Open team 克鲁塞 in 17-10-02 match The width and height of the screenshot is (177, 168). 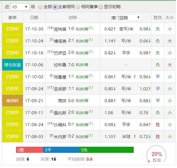(60, 77)
